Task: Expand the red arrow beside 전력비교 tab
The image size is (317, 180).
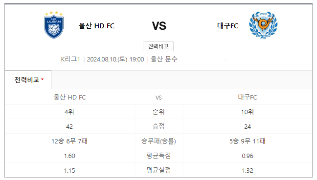Action: point(42,80)
